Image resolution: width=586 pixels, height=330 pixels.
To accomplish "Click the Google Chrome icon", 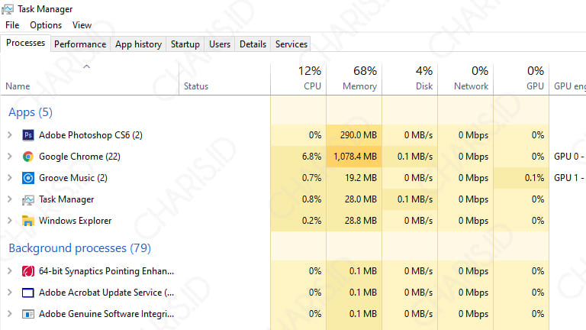I will point(28,157).
